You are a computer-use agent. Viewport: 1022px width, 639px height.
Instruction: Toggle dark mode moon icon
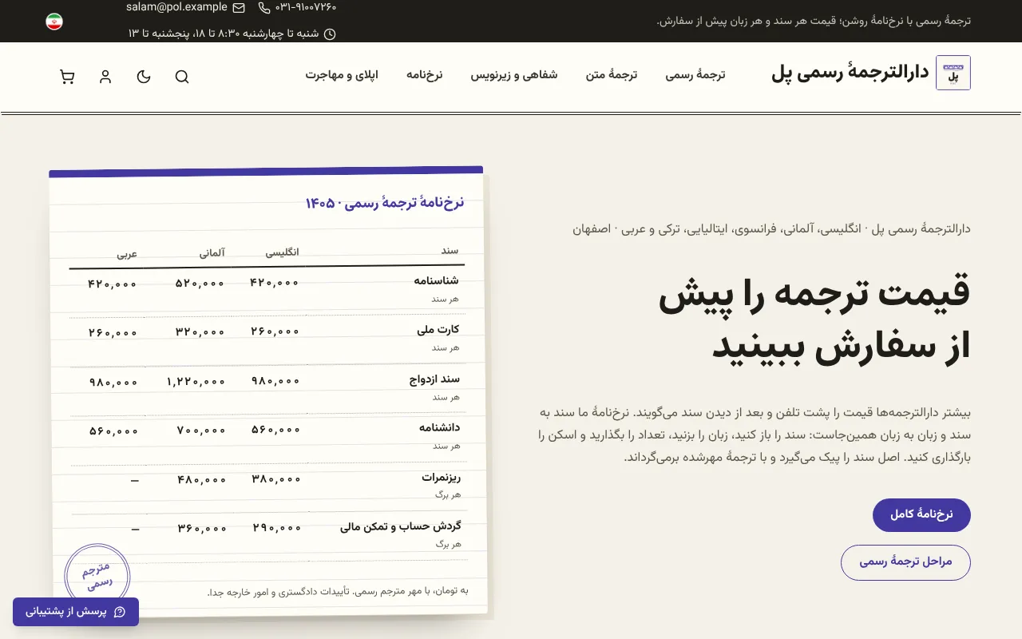[x=144, y=77]
